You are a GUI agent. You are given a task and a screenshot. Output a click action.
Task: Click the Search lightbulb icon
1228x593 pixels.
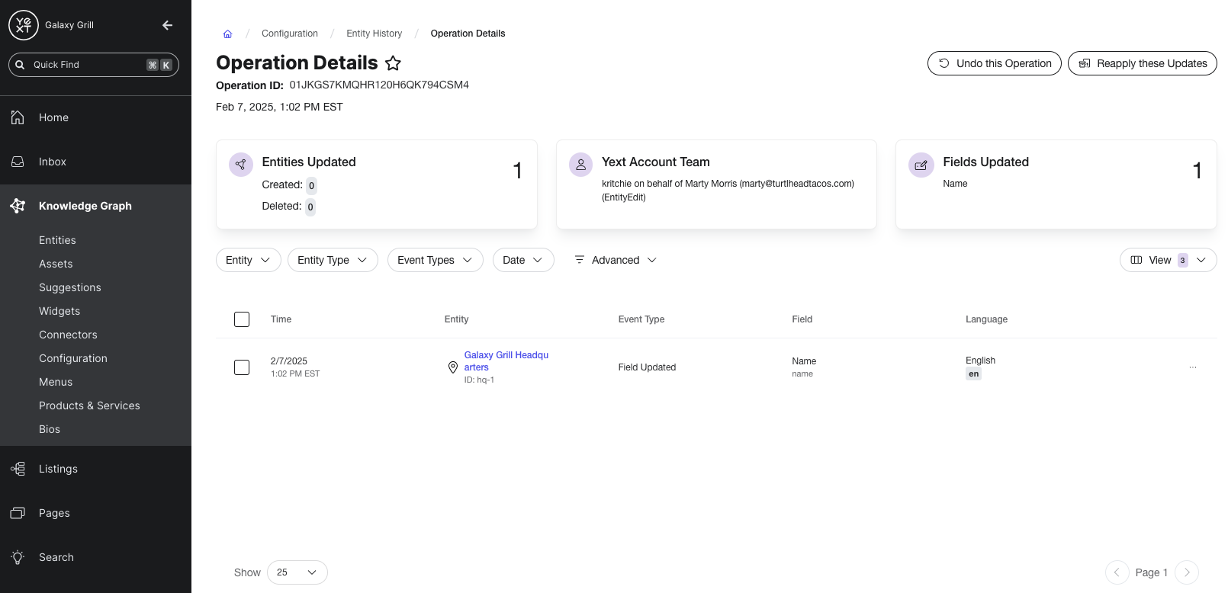(18, 557)
